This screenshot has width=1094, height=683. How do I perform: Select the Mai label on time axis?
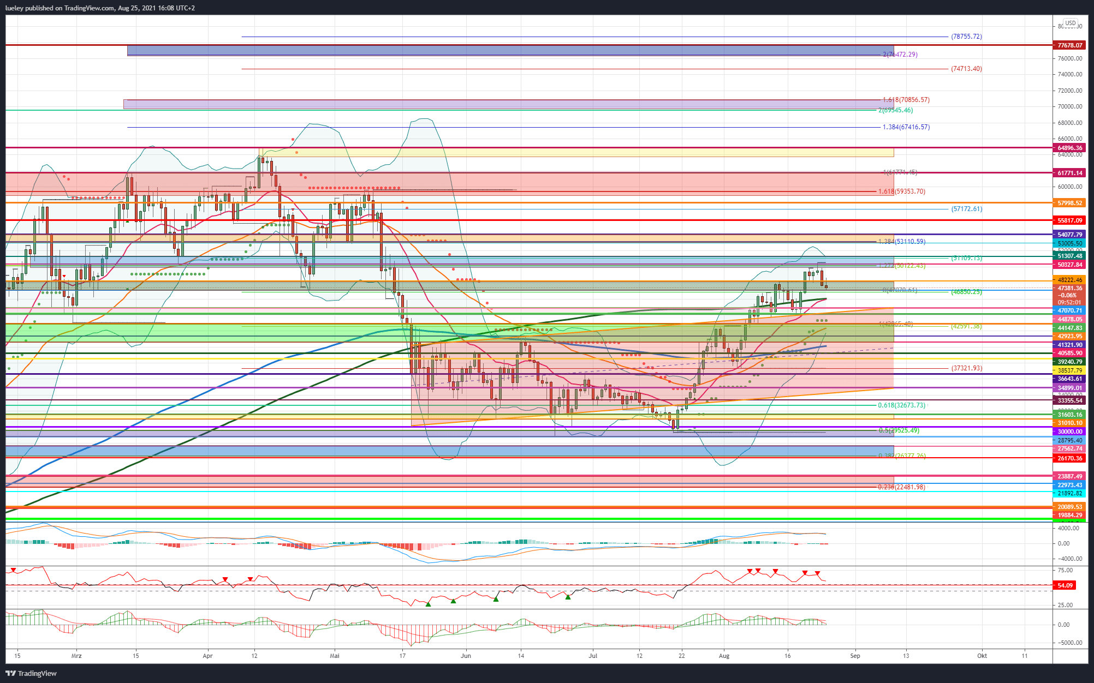(x=335, y=656)
